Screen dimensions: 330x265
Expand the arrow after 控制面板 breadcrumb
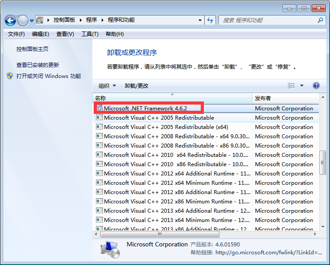click(x=80, y=20)
